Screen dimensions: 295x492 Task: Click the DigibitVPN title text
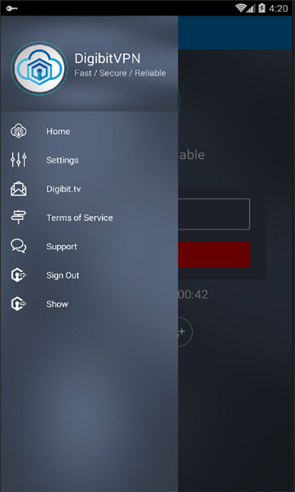(108, 58)
